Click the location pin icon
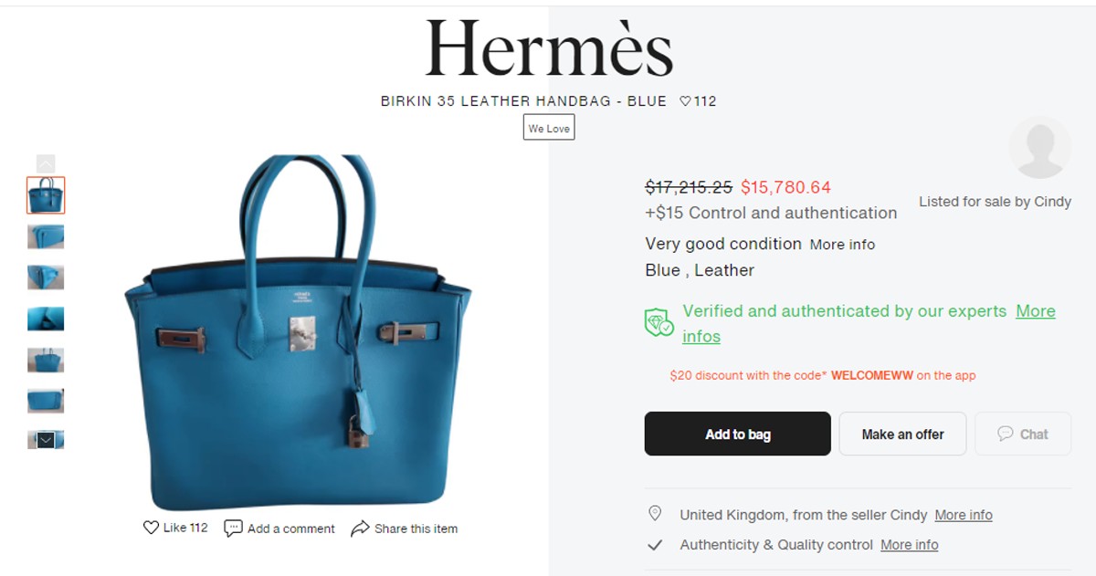The image size is (1096, 576). (x=655, y=514)
